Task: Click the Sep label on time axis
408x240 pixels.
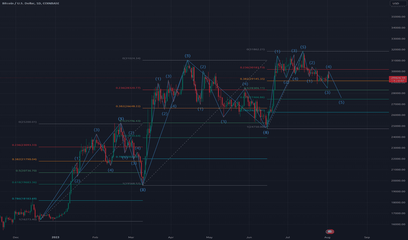Action: pos(367,237)
